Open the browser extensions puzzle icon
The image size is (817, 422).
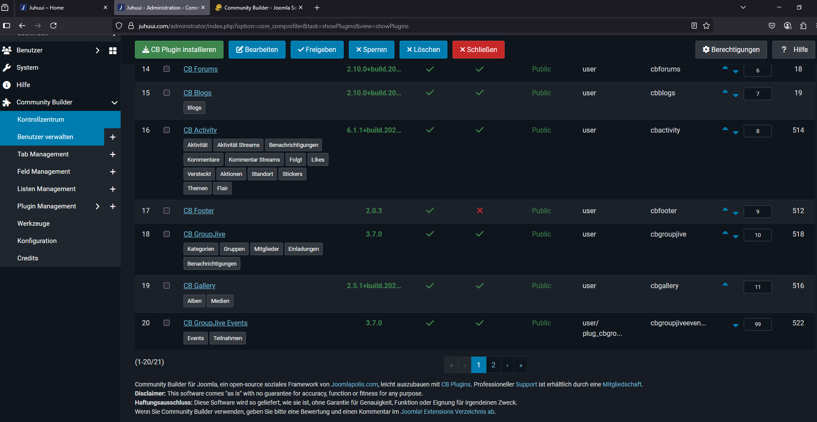coord(803,26)
